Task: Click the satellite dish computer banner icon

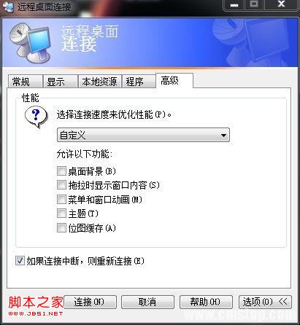Action: click(x=31, y=43)
